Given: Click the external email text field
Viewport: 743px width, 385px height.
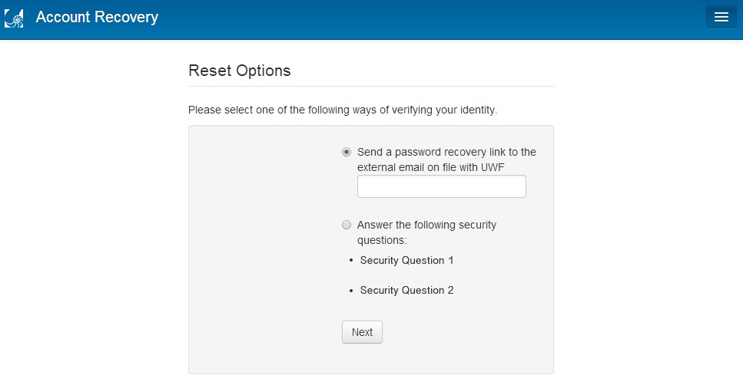Looking at the screenshot, I should [441, 186].
